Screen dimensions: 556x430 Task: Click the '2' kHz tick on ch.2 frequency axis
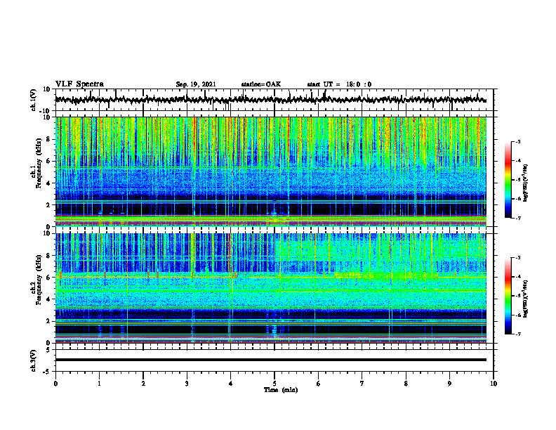[48, 321]
